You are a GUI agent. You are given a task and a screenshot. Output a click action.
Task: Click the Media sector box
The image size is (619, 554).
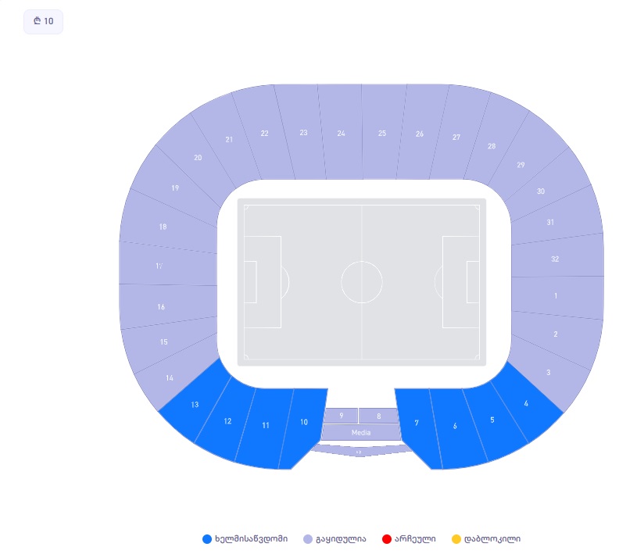[x=361, y=432]
